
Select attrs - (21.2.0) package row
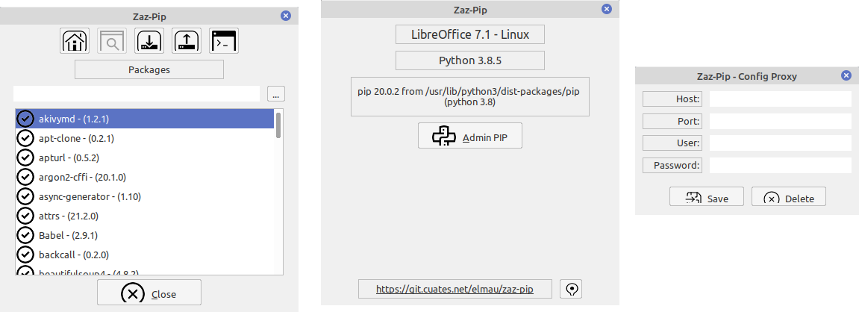coord(145,216)
